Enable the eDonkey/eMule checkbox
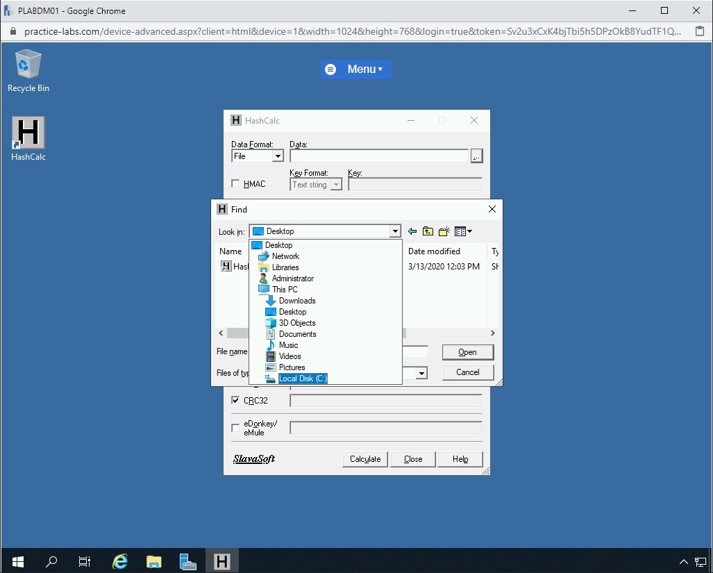Image resolution: width=713 pixels, height=573 pixels. [x=235, y=428]
